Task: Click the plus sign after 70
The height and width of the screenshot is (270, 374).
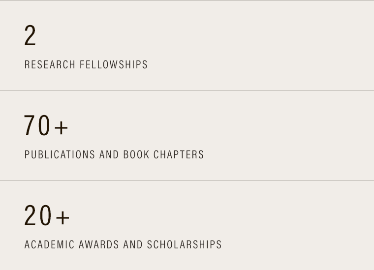Action: tap(61, 128)
